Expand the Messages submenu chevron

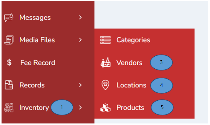click(80, 18)
